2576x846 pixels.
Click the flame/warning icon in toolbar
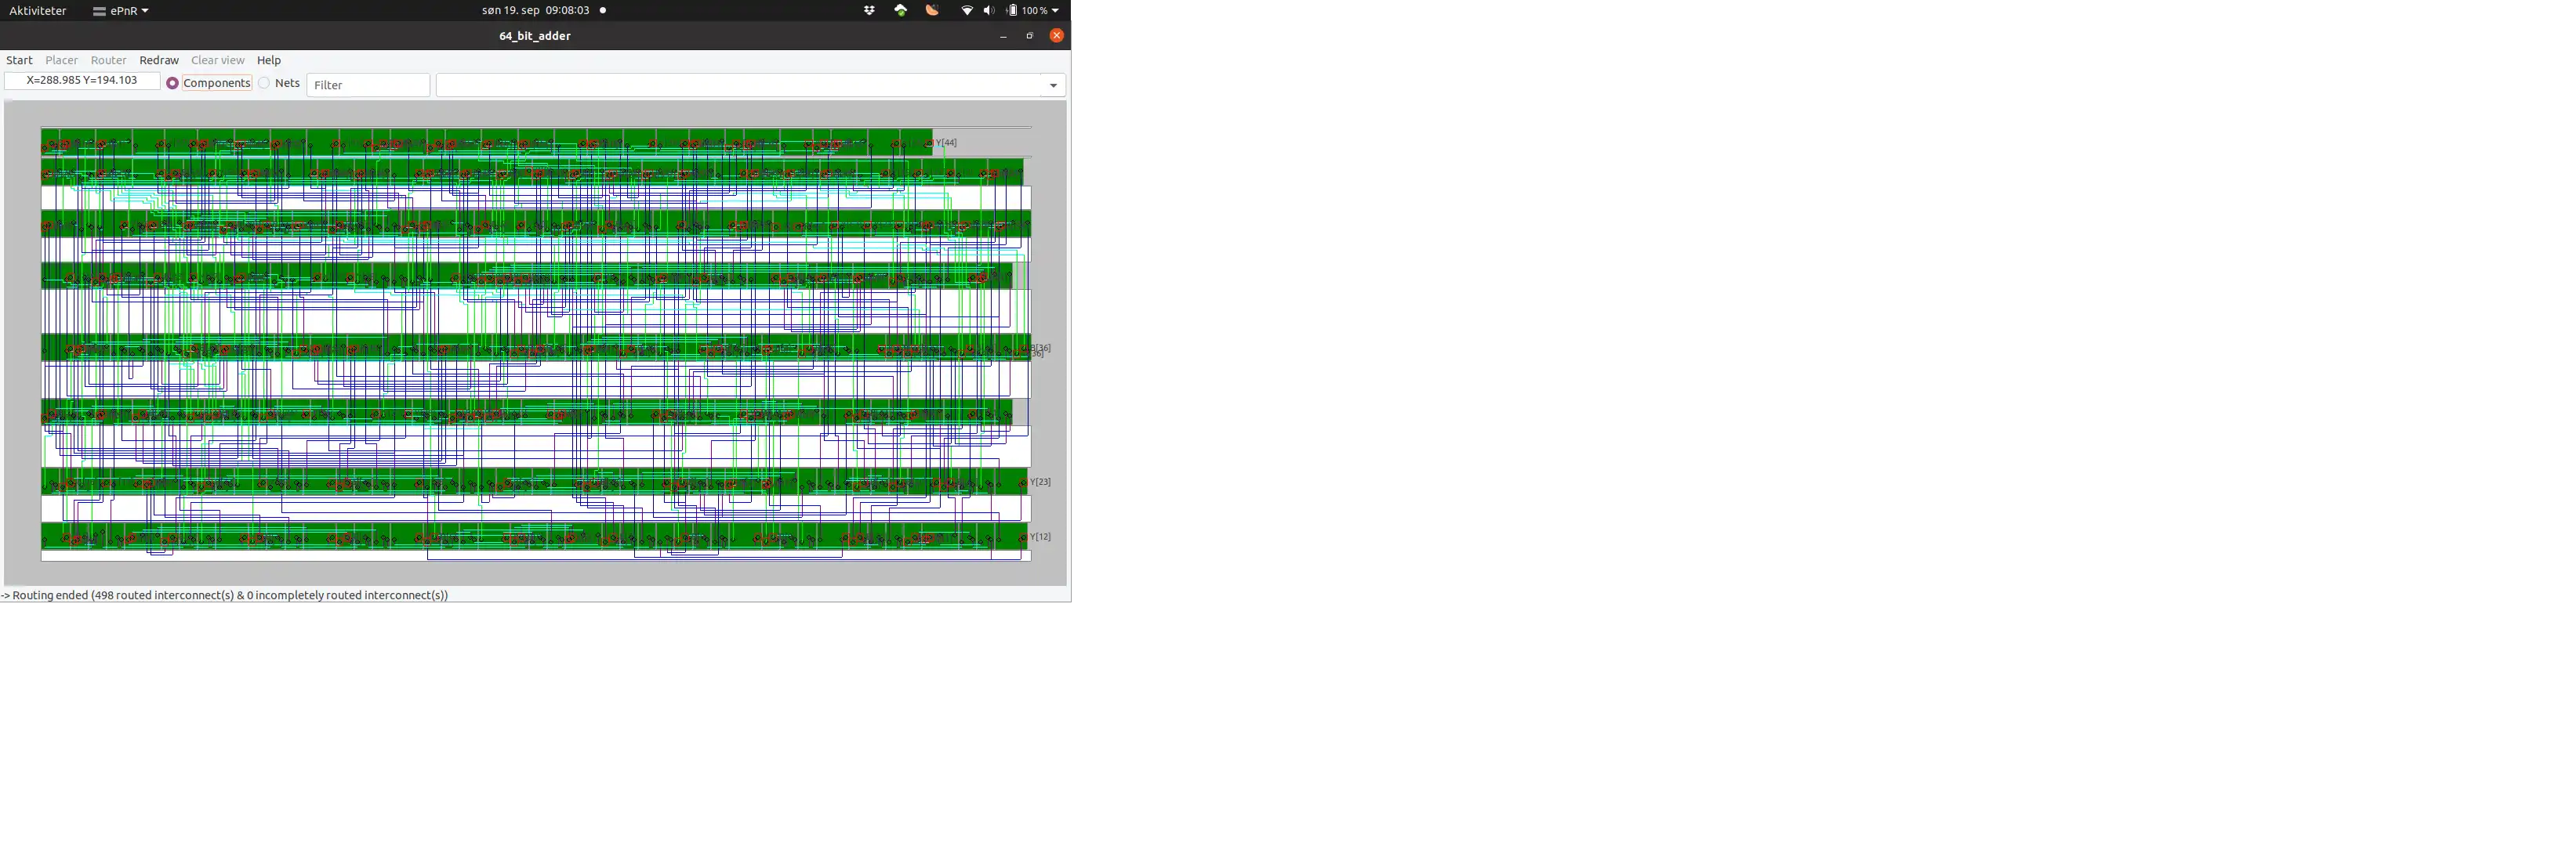[x=931, y=10]
